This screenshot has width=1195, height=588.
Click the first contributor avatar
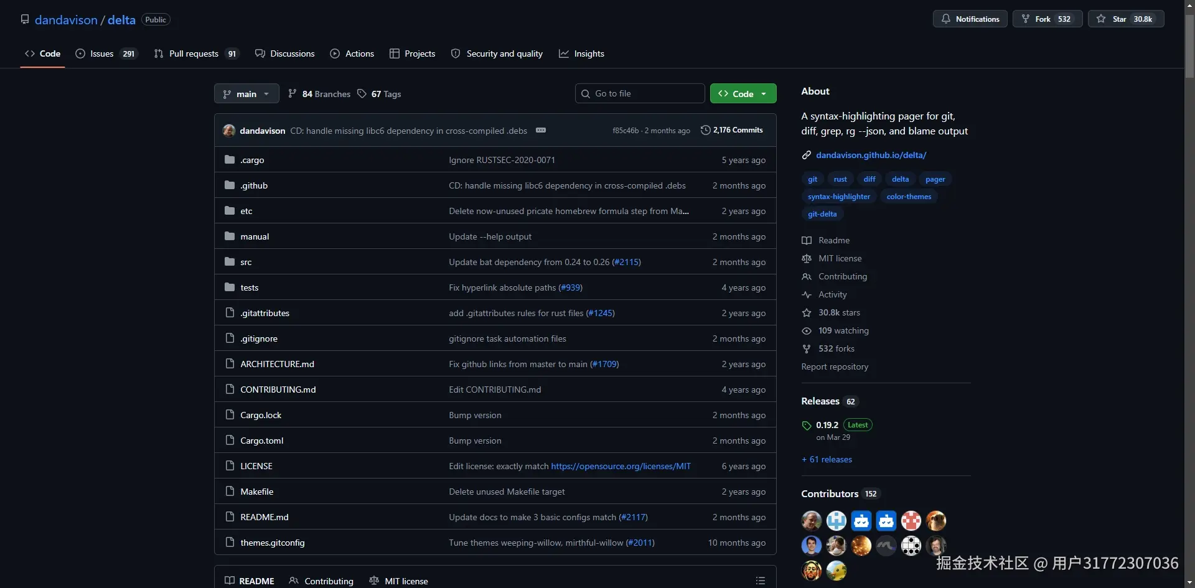[812, 521]
